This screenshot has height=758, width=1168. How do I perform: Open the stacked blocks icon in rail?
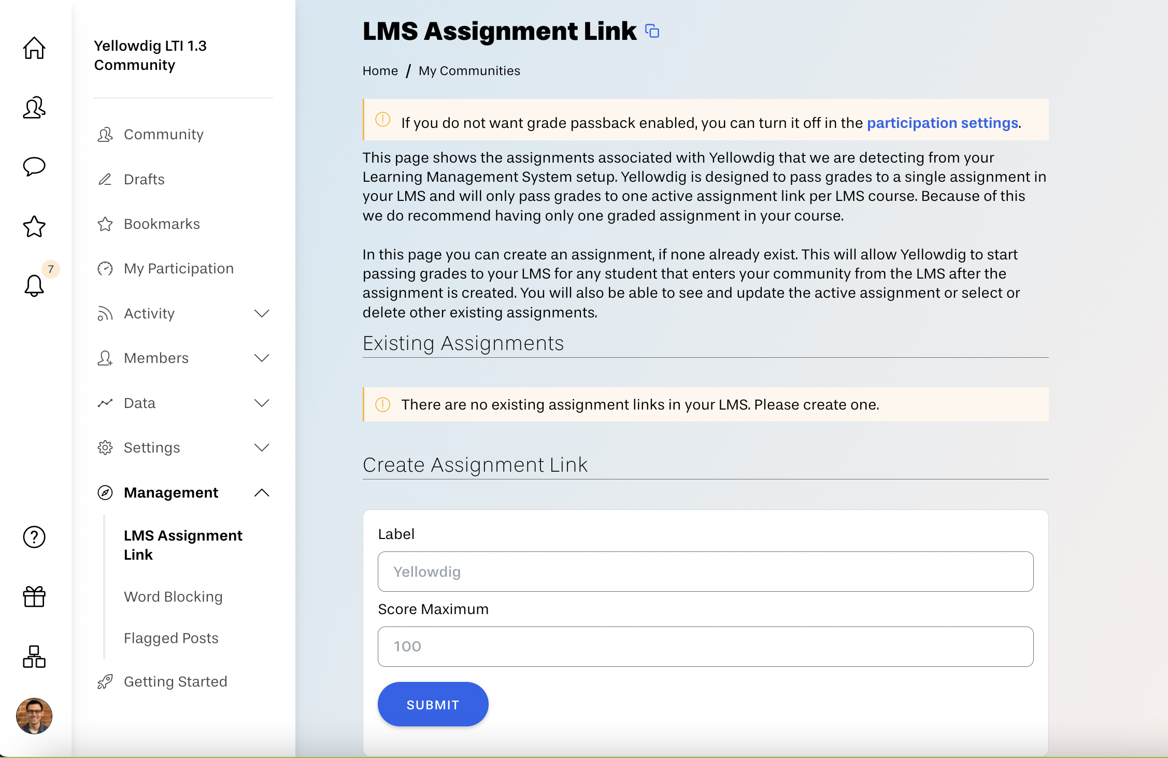(34, 657)
